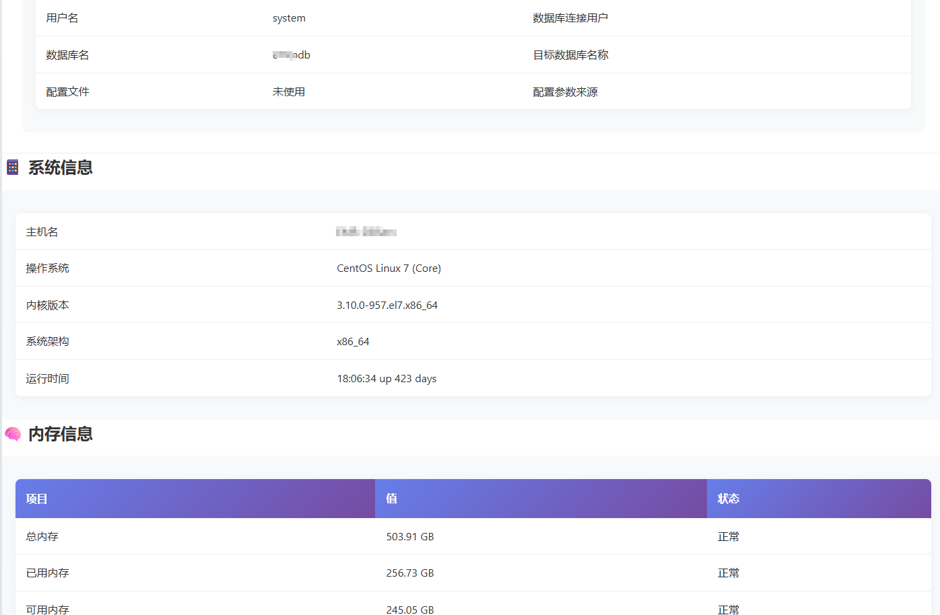The height and width of the screenshot is (615, 940).
Task: Click the 总内存 row label
Action: [x=42, y=537]
